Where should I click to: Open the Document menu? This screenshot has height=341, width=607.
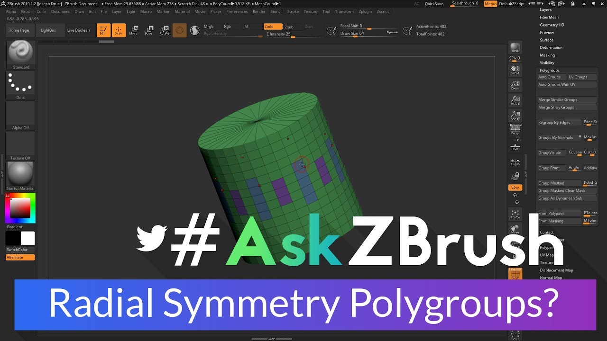(60, 11)
